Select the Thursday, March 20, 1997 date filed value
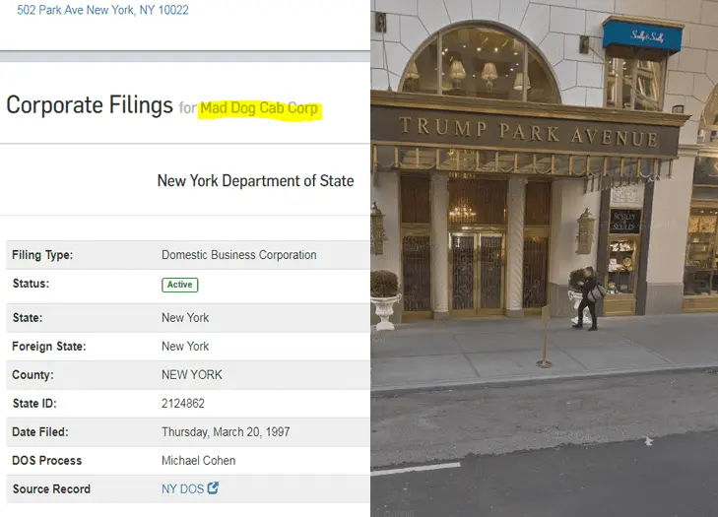 226,432
